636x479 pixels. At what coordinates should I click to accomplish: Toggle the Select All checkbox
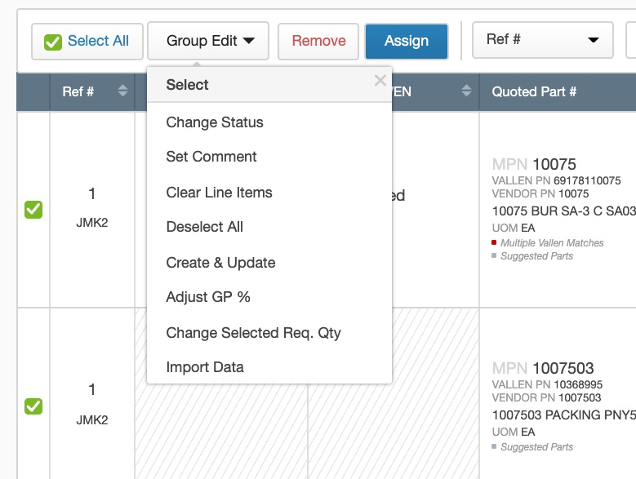[x=53, y=42]
